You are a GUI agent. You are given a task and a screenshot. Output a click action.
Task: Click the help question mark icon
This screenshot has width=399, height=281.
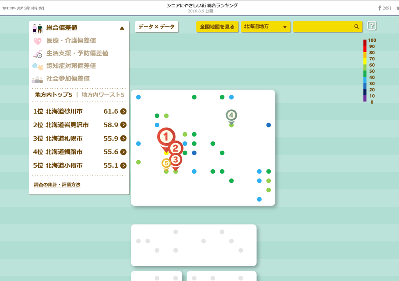coord(372,26)
